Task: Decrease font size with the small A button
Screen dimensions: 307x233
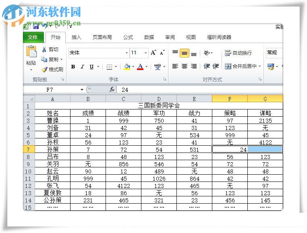Action: pyautogui.click(x=162, y=53)
